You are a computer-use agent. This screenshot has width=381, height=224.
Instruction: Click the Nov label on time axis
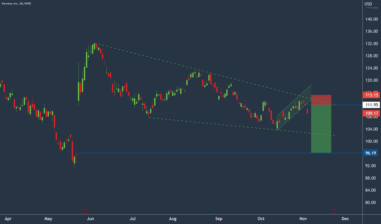pos(303,219)
